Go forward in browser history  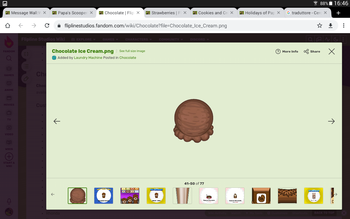tap(34, 25)
